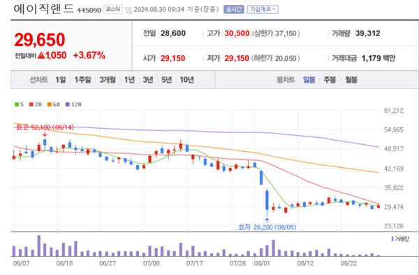419x275 pixels.
Task: Click the red up-triangle next to 1,050
Action: [x=41, y=56]
